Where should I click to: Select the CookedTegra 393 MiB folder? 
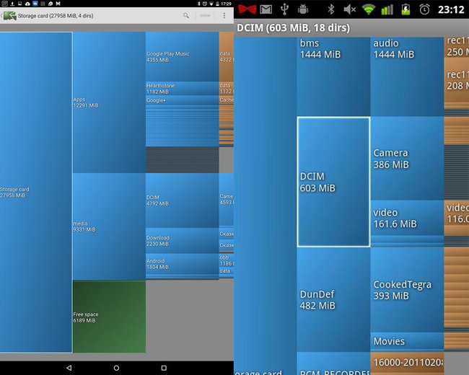(x=407, y=289)
